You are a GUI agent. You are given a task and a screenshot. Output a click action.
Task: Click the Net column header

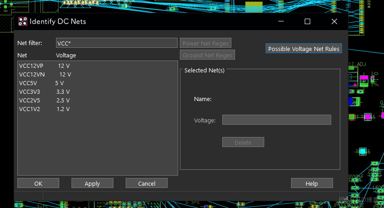(x=22, y=56)
